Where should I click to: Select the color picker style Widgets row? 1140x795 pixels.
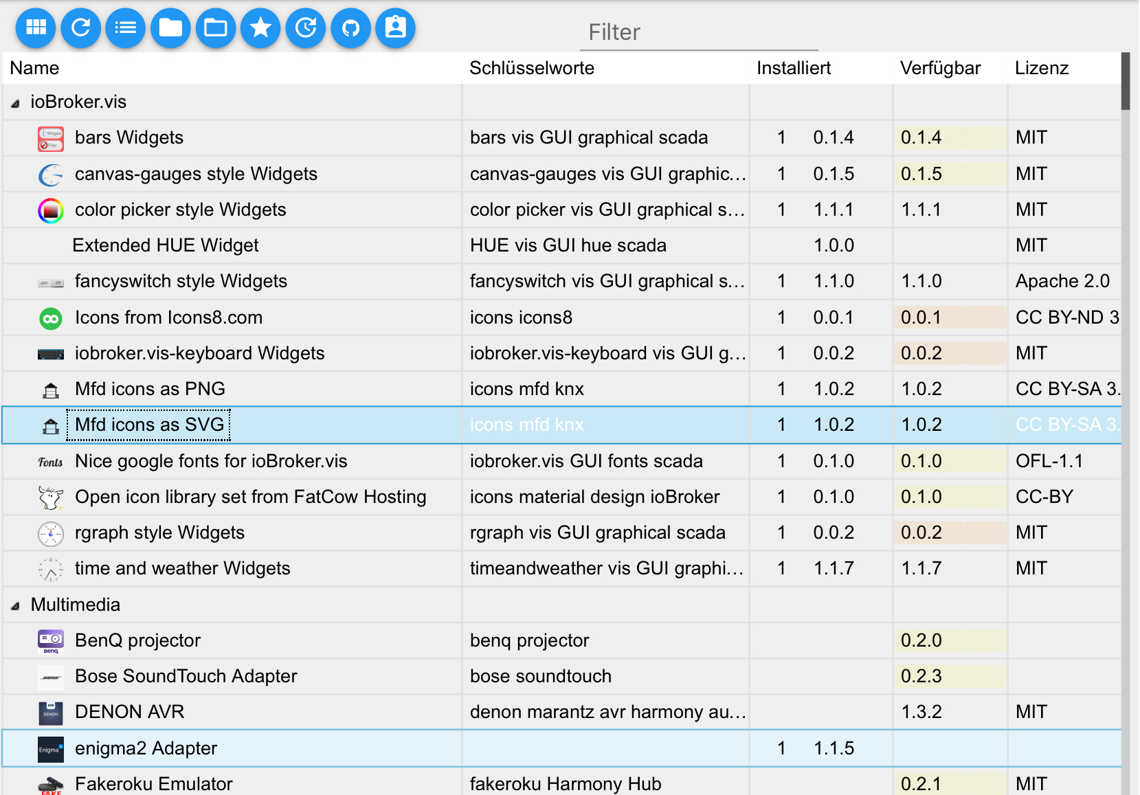tap(180, 210)
